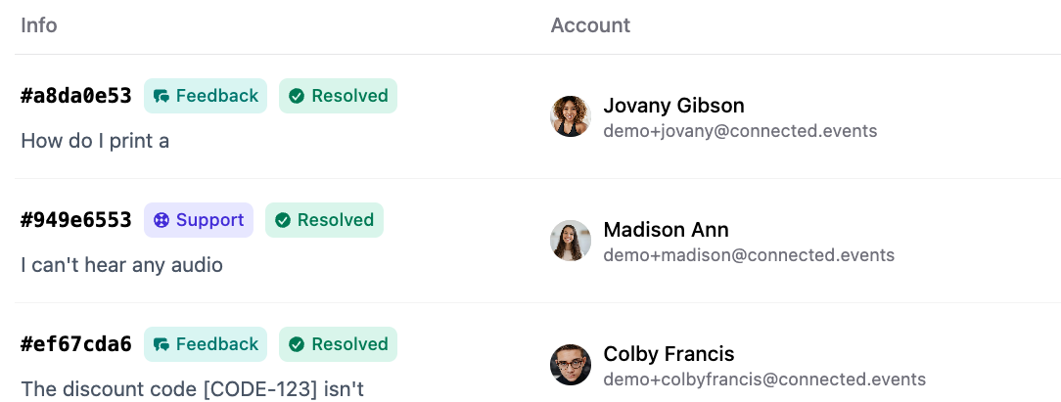Click the Colby Francis account name
The height and width of the screenshot is (402, 1061).
669,354
